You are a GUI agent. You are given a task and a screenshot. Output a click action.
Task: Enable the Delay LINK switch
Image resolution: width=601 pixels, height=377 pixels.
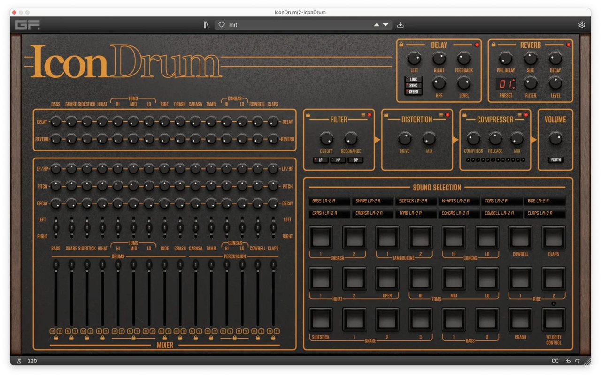click(413, 80)
